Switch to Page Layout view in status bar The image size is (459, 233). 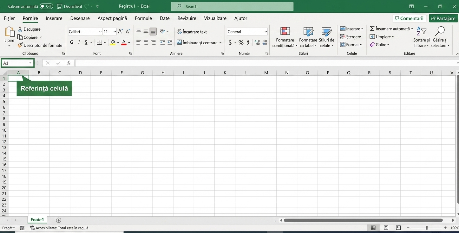386,228
